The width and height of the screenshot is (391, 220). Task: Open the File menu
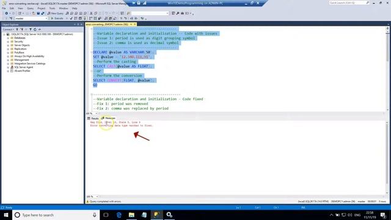(4, 8)
